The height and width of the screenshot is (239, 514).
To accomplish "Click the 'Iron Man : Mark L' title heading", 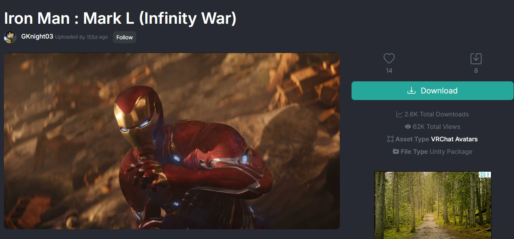I will coord(120,18).
